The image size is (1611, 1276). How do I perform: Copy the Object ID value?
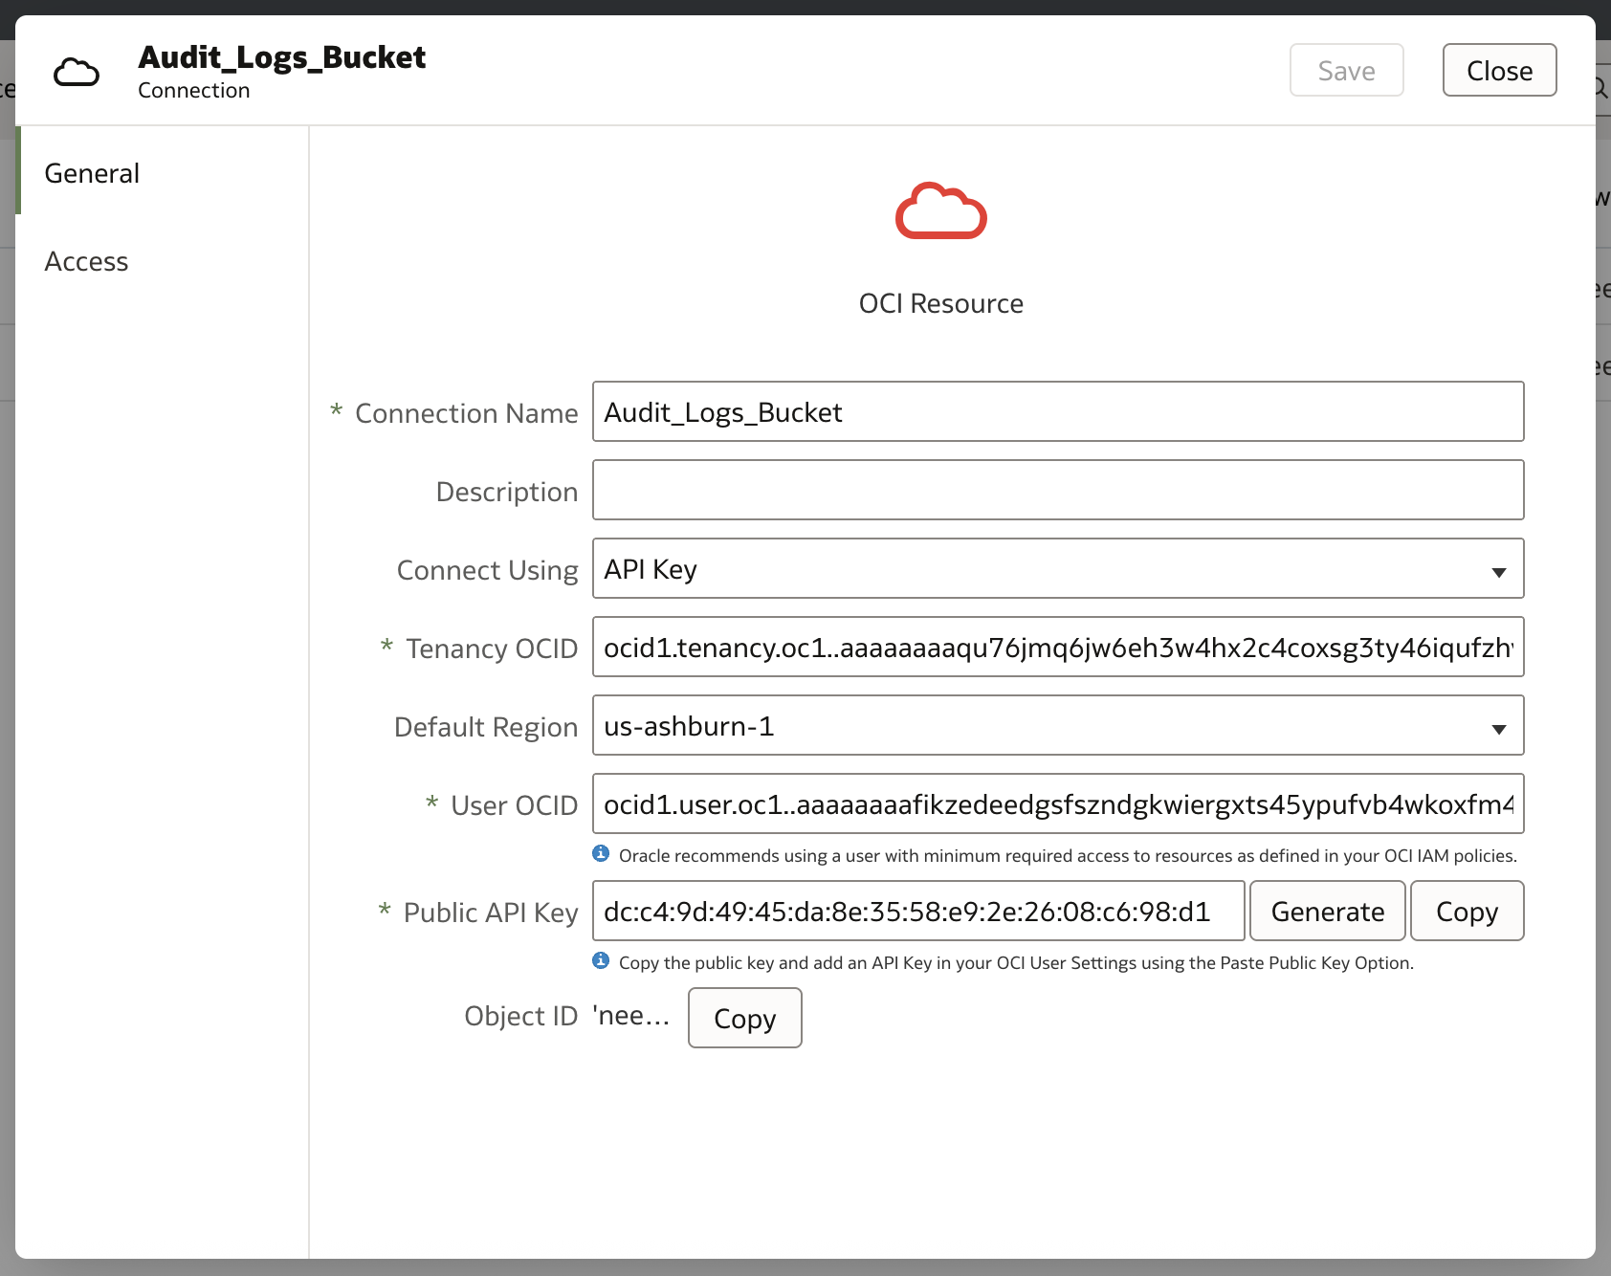click(x=744, y=1018)
